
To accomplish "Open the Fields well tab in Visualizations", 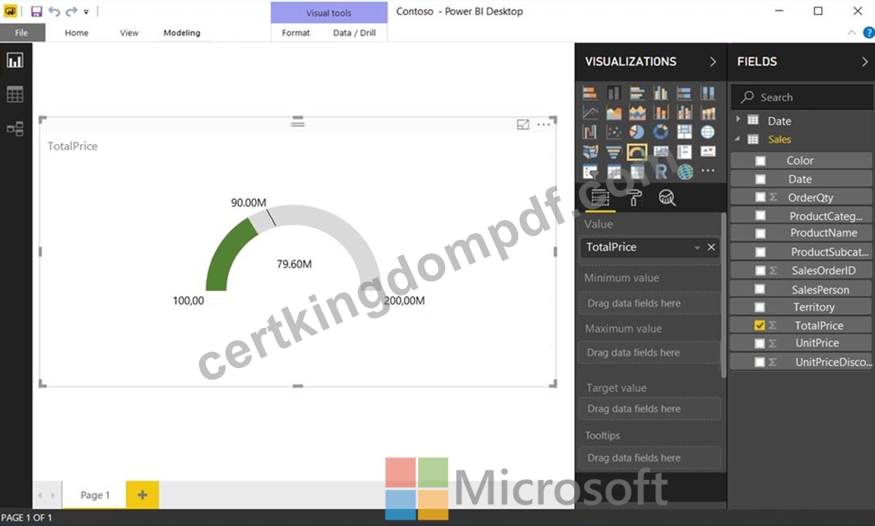I will coord(600,198).
